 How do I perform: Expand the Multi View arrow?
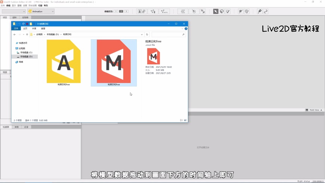[x=321, y=110]
